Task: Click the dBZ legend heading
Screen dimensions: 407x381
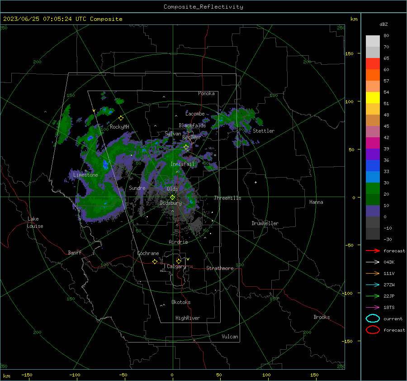Action: point(383,24)
